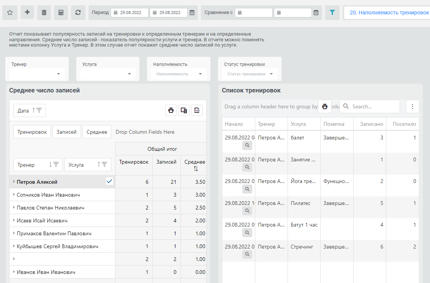This screenshot has width=430, height=283.
Task: Uncheck the Петров Алексей row checkbox
Action: [109, 181]
